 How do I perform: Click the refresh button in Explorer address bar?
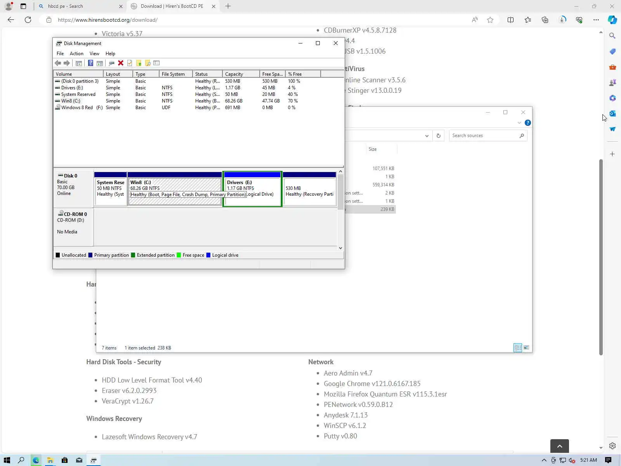click(x=439, y=136)
